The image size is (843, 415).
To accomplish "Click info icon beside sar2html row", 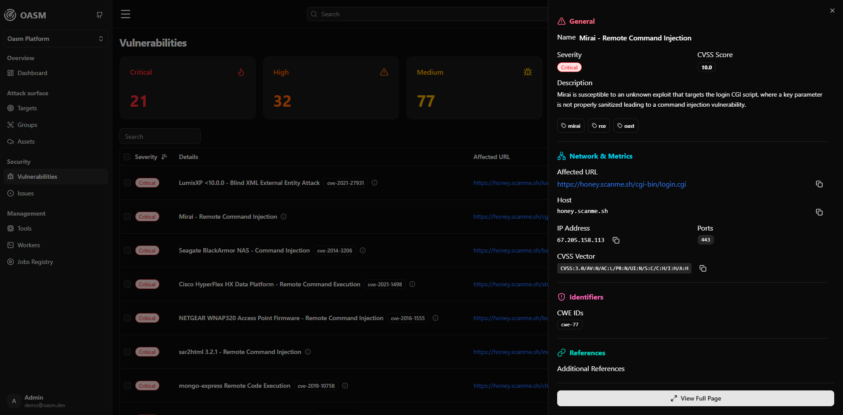I will click(x=308, y=352).
